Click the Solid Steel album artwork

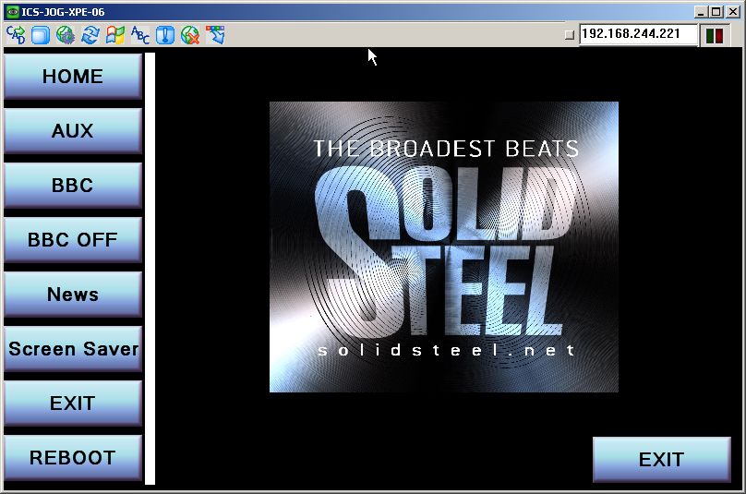pos(444,247)
